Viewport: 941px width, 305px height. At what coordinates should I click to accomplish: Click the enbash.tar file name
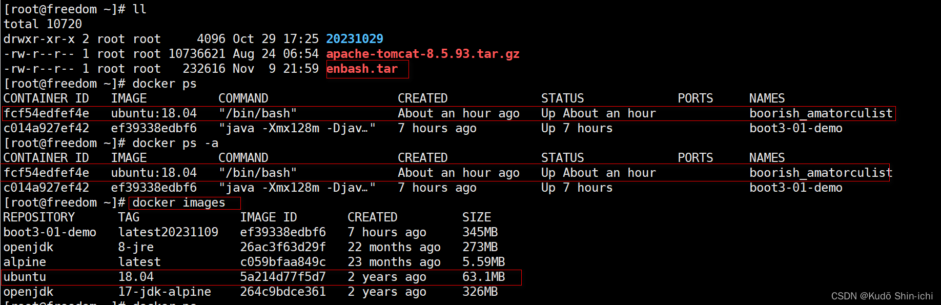tap(362, 69)
